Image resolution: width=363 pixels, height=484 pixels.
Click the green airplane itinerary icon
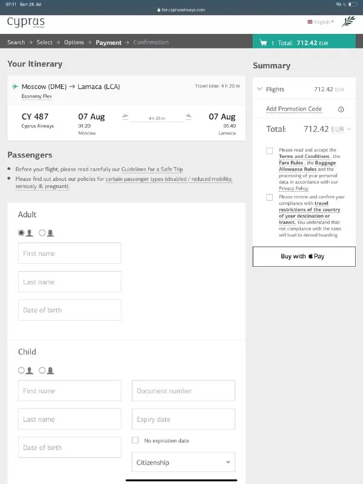click(x=15, y=87)
